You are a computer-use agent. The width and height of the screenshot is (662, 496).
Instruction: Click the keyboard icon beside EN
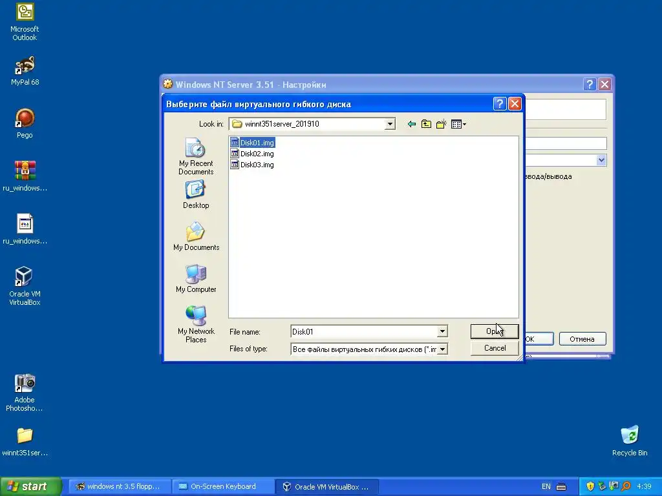[x=561, y=487]
